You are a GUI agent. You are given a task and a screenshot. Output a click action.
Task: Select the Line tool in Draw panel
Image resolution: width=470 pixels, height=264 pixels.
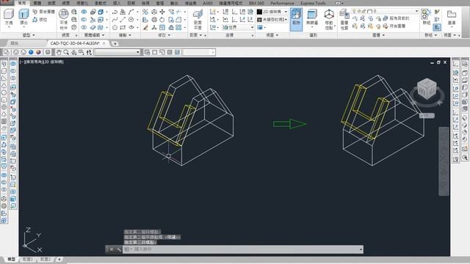click(x=123, y=20)
